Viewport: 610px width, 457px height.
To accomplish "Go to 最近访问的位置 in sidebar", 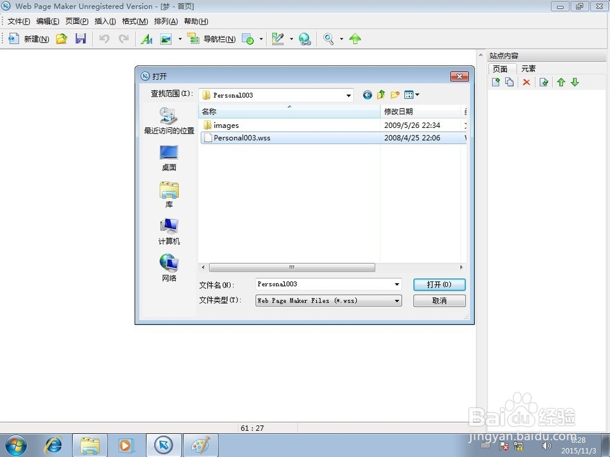I will pyautogui.click(x=169, y=121).
